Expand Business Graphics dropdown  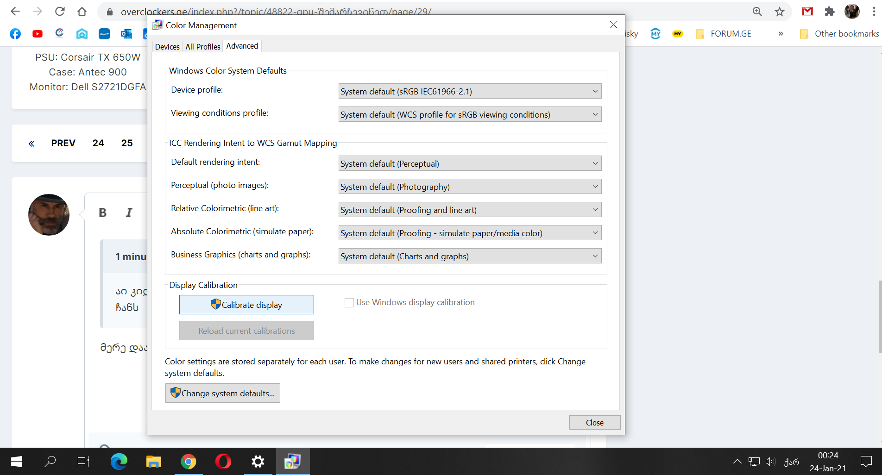[470, 256]
